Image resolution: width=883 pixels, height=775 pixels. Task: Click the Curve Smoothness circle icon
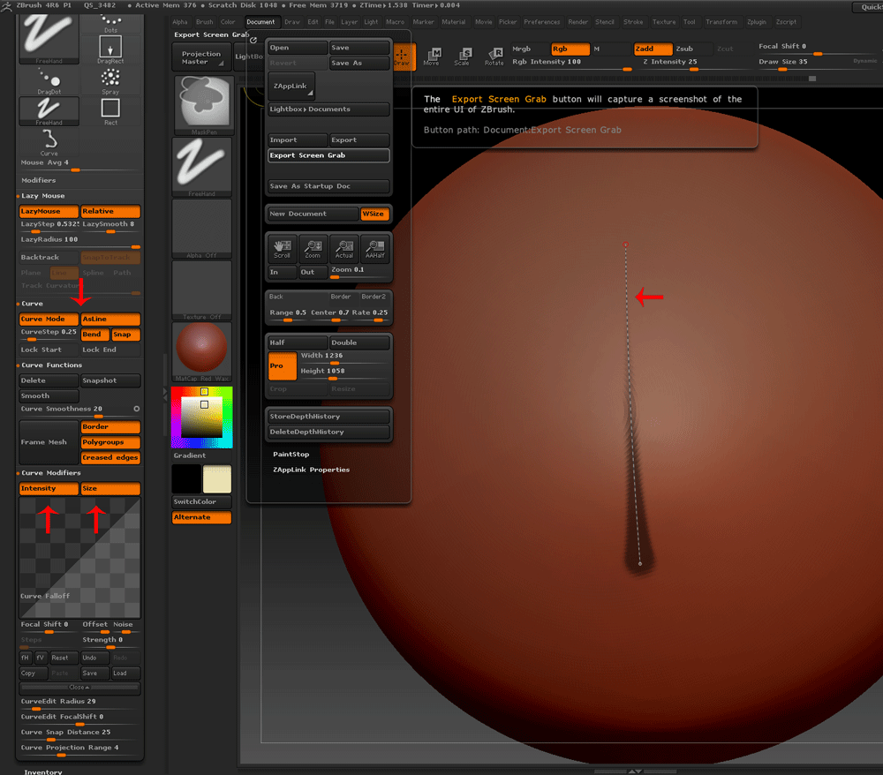[x=136, y=409]
